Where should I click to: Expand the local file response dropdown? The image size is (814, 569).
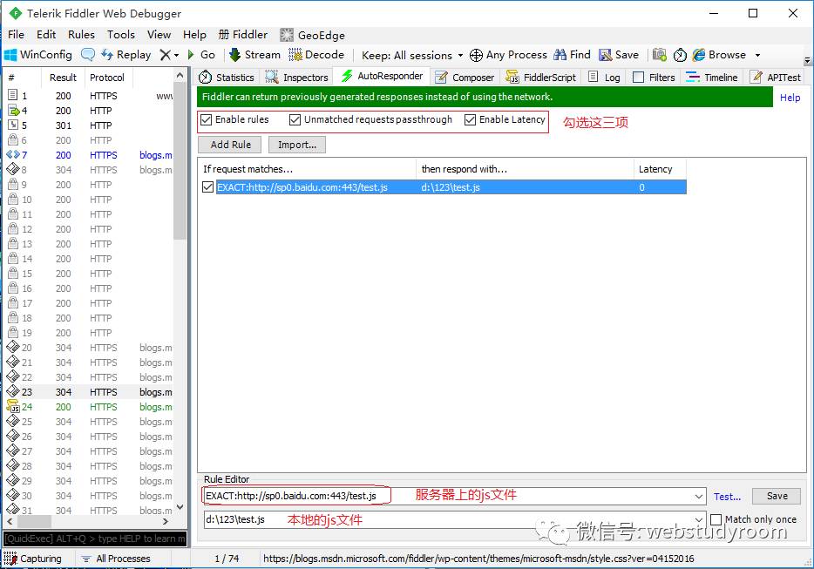point(699,519)
